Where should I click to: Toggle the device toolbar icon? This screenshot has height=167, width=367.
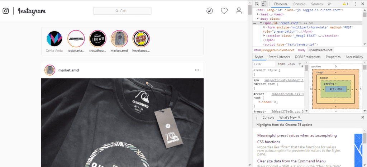click(264, 4)
